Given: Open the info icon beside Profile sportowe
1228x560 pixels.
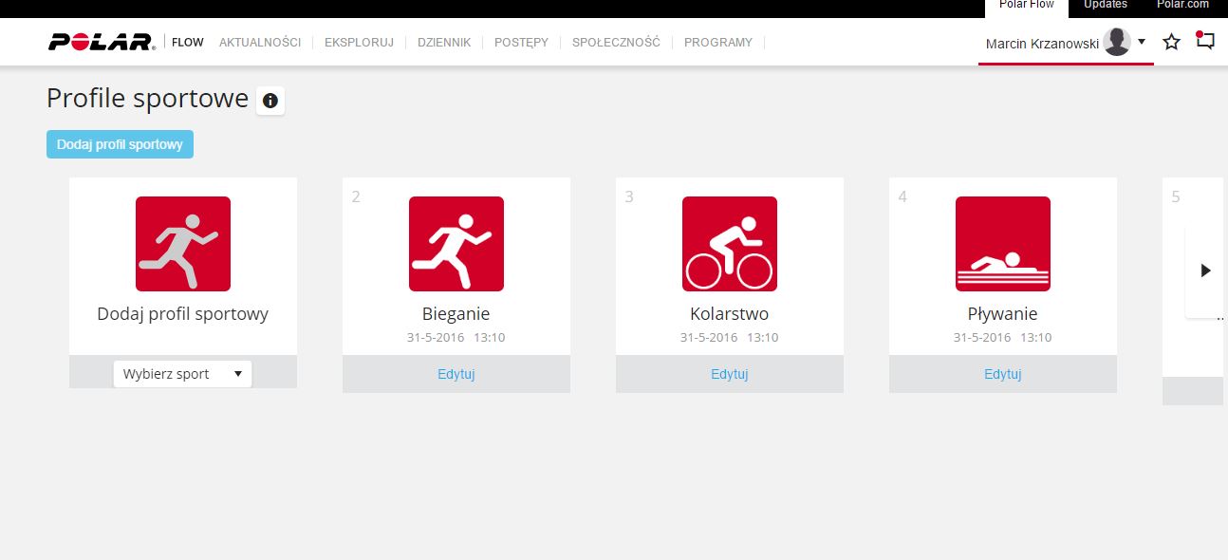Looking at the screenshot, I should 270,101.
